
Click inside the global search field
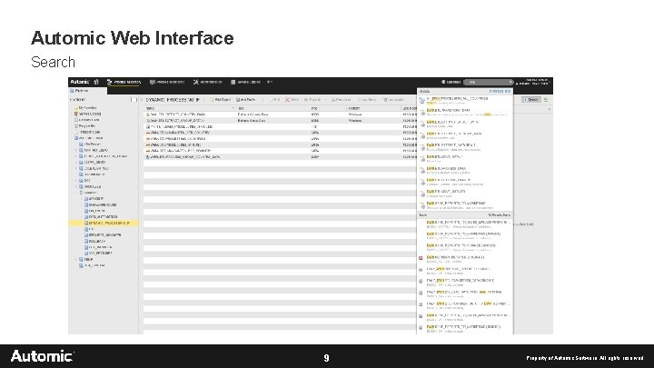pyautogui.click(x=488, y=82)
